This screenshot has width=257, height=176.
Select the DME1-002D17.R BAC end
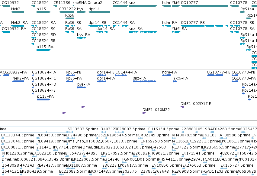[182, 107]
